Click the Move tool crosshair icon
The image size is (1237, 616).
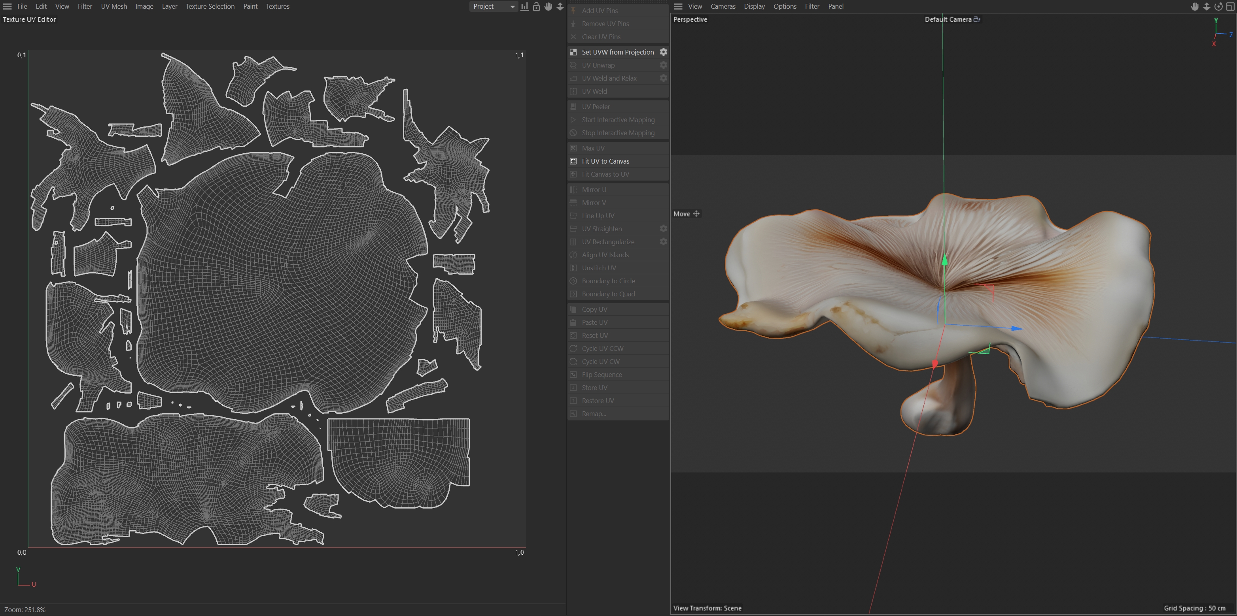696,213
